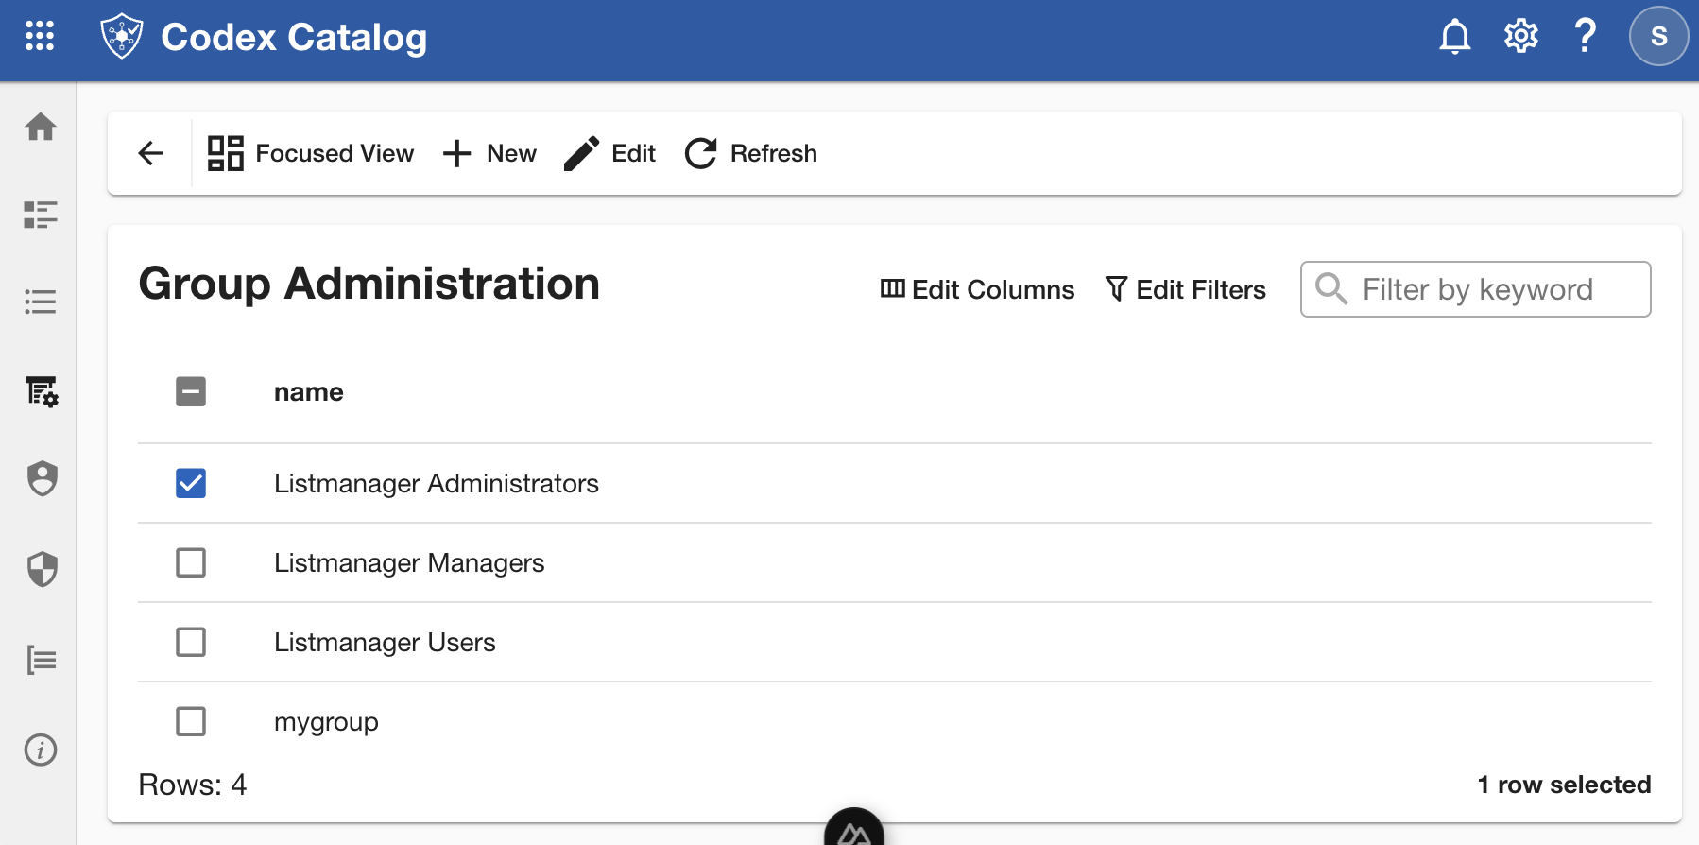Go to Home in sidebar
The image size is (1699, 845).
click(41, 126)
